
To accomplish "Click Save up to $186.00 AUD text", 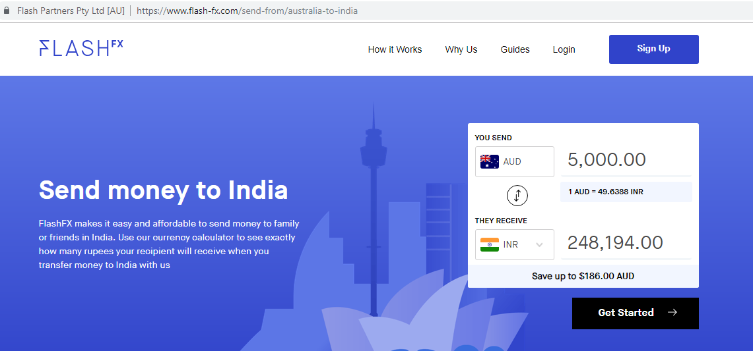I will [583, 276].
